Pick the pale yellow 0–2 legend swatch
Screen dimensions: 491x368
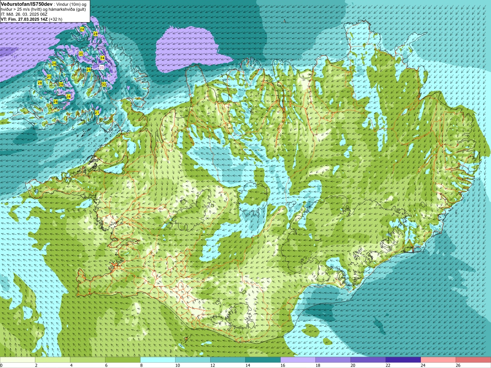(18, 360)
